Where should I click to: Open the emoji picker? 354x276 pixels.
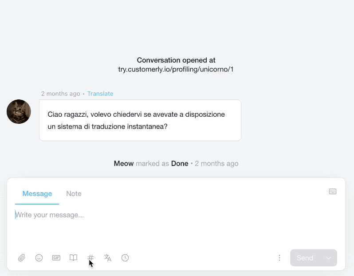click(x=39, y=258)
